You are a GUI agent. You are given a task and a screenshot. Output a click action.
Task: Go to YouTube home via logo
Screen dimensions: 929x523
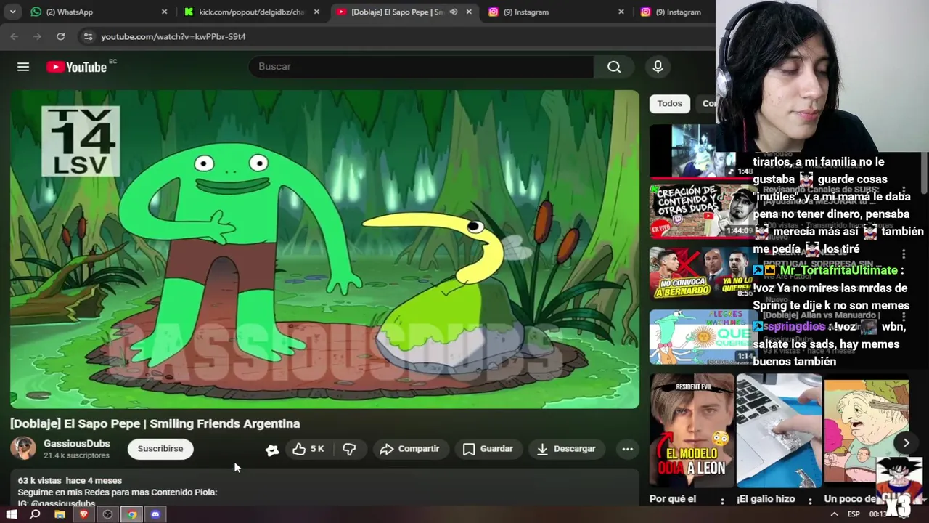tap(77, 67)
